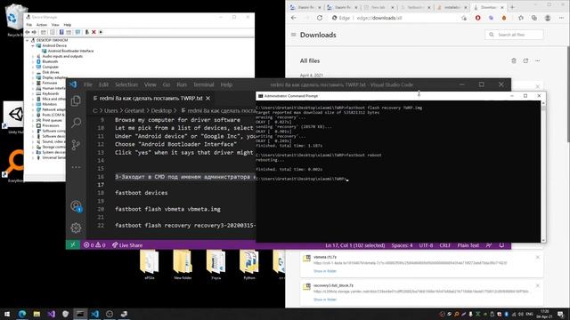The image size is (570, 320).
Task: Click line 20 'fastboot flash vbmeta vbmeta.img'
Action: click(x=167, y=209)
